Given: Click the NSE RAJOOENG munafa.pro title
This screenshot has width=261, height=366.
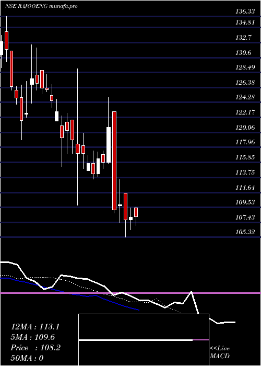Looking at the screenshot, I should tap(41, 6).
